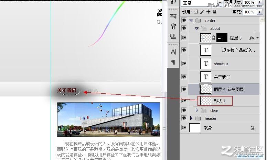The height and width of the screenshot is (160, 267).
Task: Select the 形状 7 layer thumbnail
Action: point(206,101)
